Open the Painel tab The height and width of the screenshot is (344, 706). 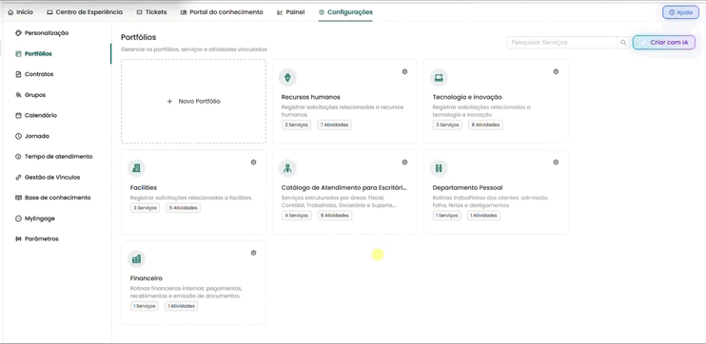290,12
